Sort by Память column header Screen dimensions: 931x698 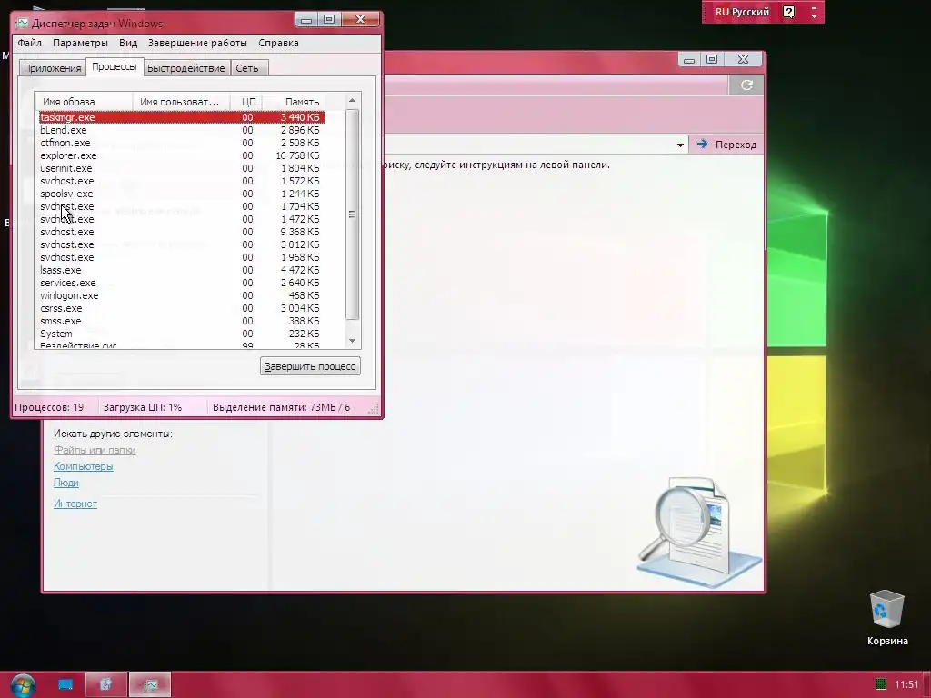click(294, 102)
